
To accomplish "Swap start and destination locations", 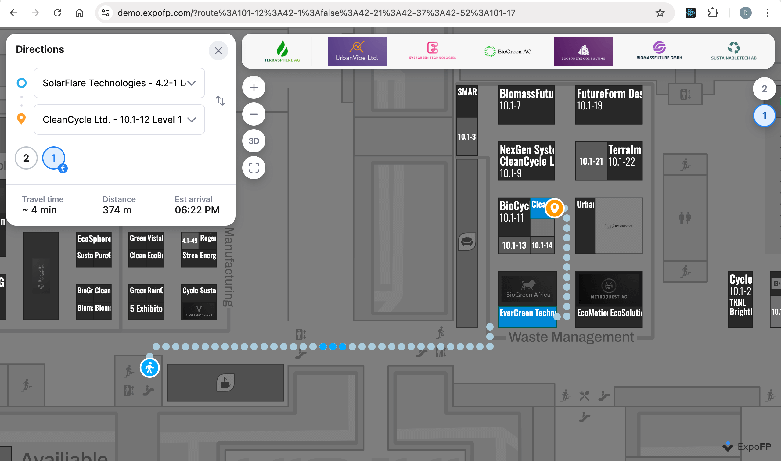I will pos(220,101).
